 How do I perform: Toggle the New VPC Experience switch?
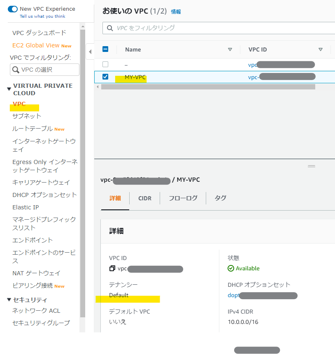pos(13,9)
